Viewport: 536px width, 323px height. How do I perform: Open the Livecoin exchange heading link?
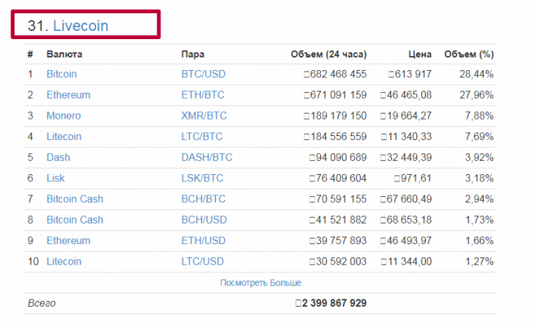click(81, 26)
